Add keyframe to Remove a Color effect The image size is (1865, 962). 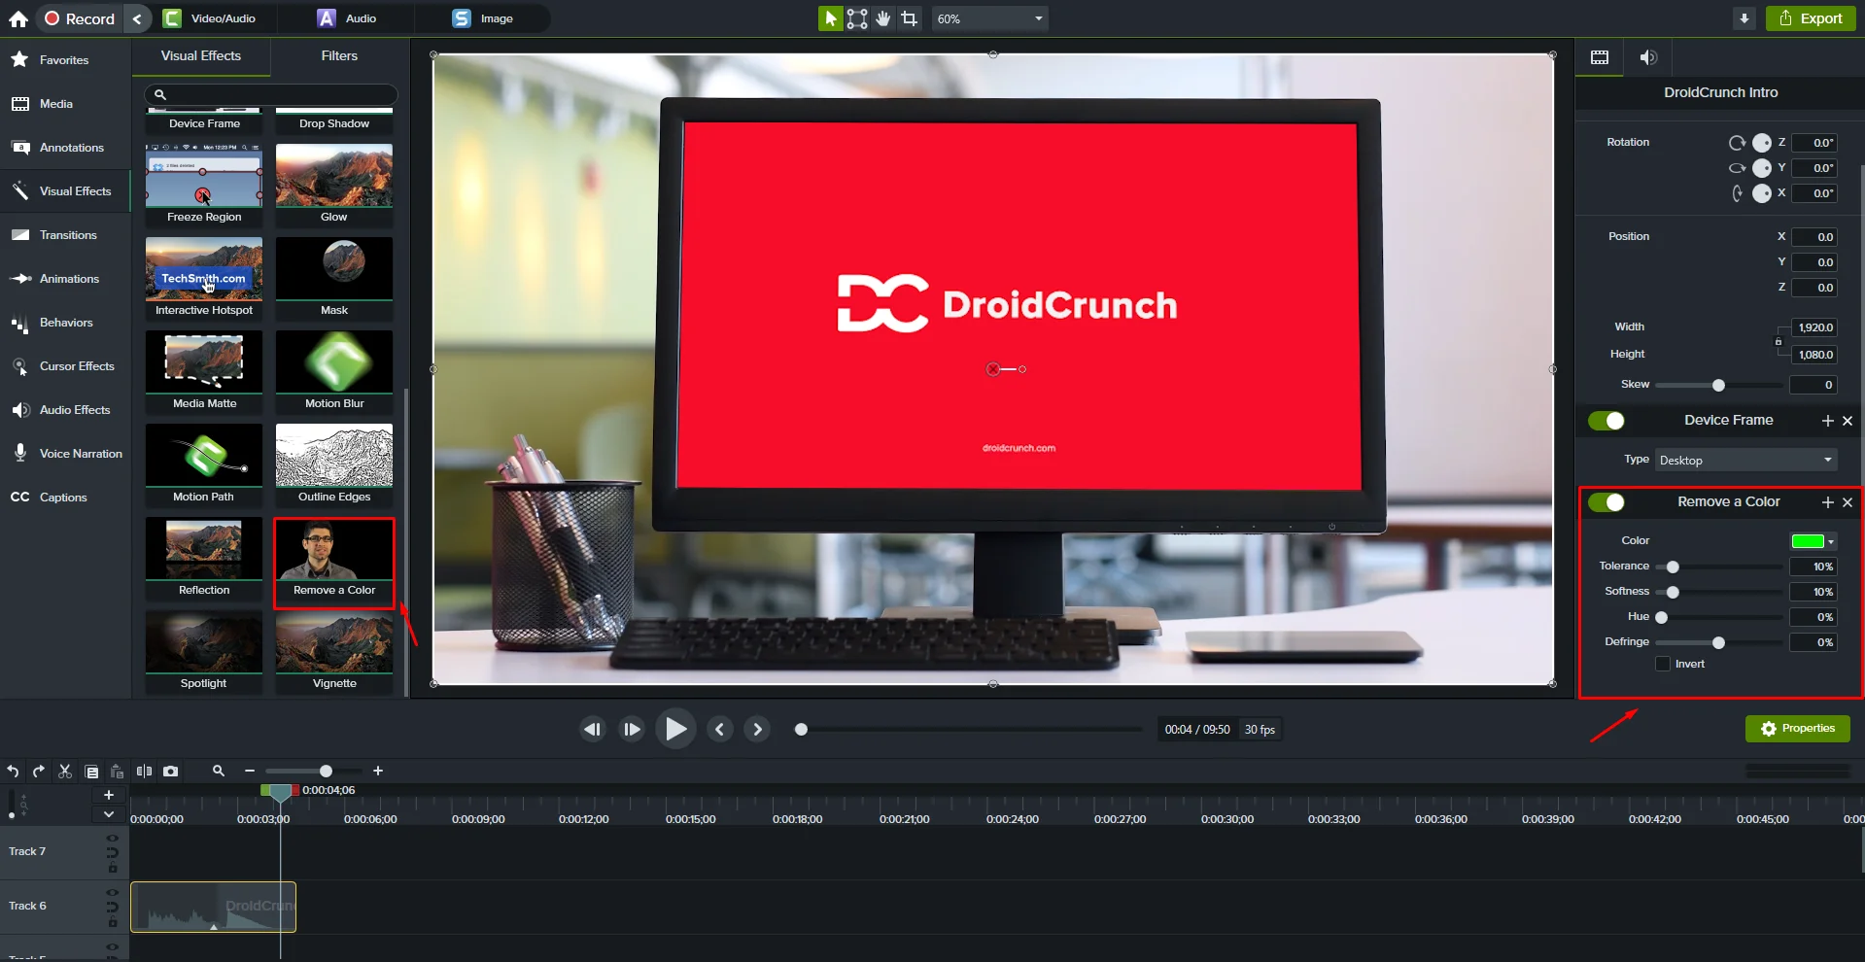pos(1827,502)
